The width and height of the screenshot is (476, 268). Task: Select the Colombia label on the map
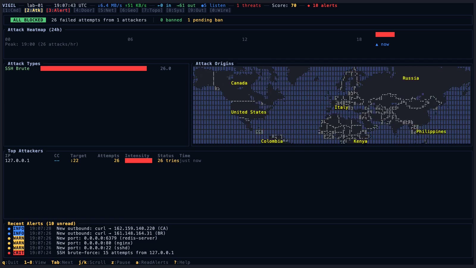(272, 141)
